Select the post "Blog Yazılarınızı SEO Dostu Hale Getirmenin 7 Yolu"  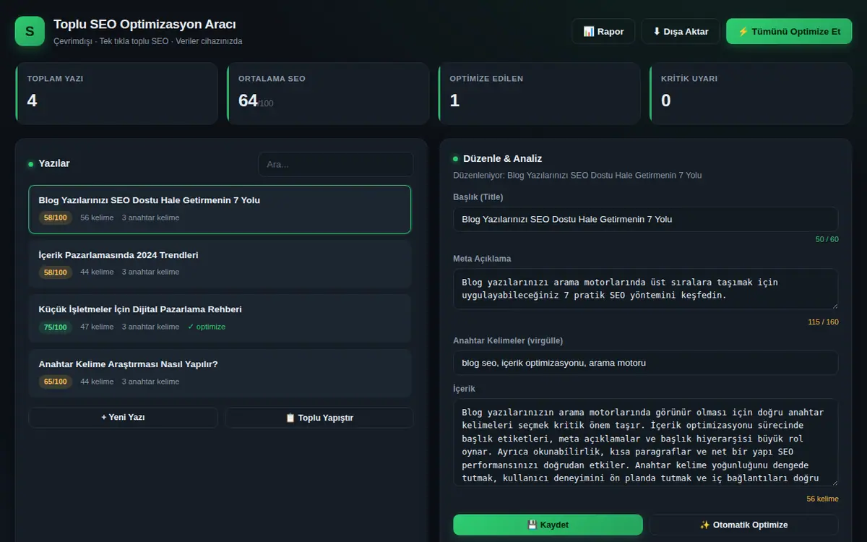click(220, 210)
